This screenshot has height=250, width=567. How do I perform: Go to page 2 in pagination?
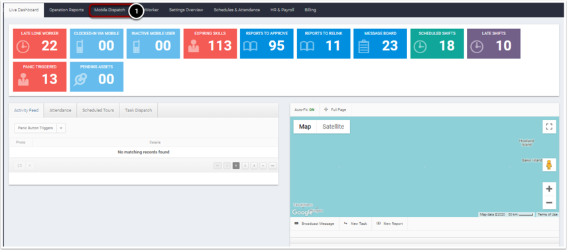(x=245, y=166)
